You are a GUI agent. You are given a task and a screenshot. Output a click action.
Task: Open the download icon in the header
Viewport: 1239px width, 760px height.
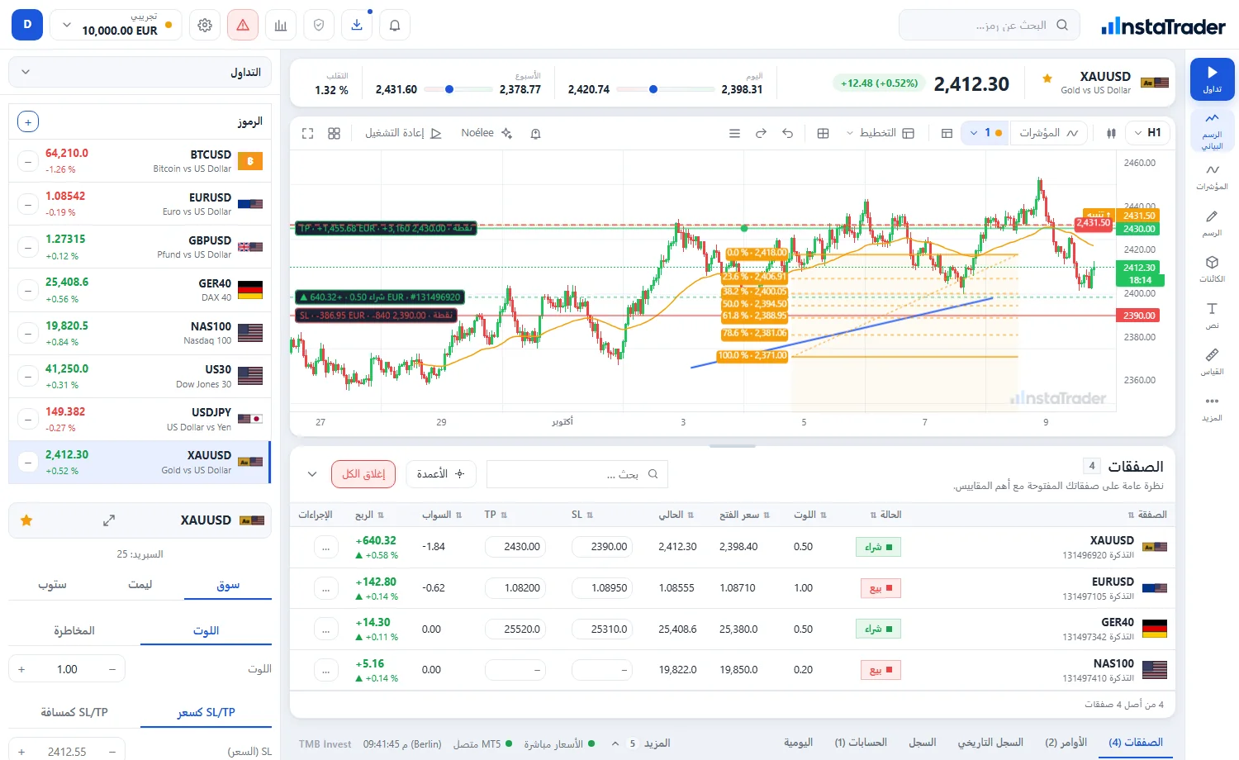357,26
